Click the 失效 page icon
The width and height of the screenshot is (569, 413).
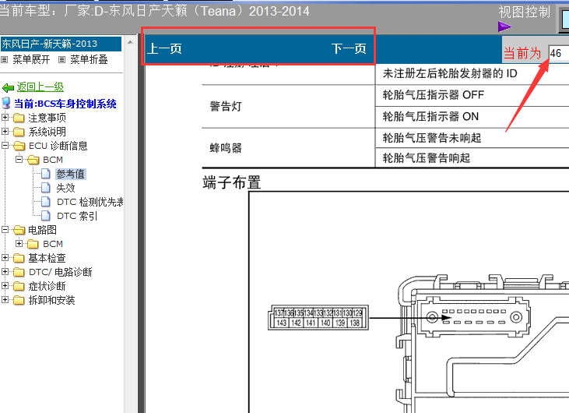pyautogui.click(x=46, y=188)
